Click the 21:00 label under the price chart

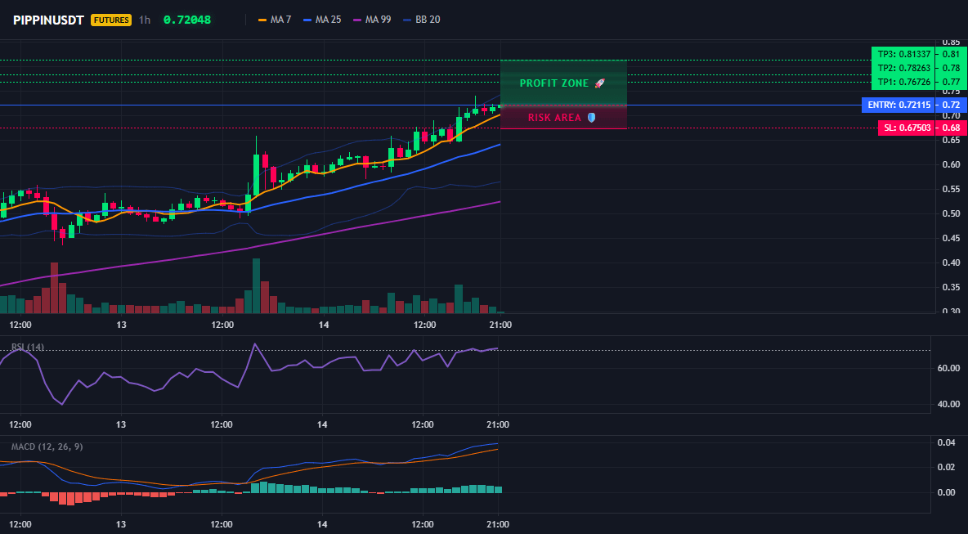[x=500, y=325]
